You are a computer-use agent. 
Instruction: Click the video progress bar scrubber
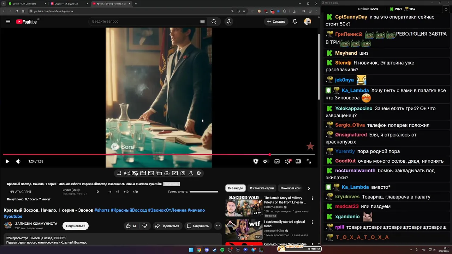(270, 155)
